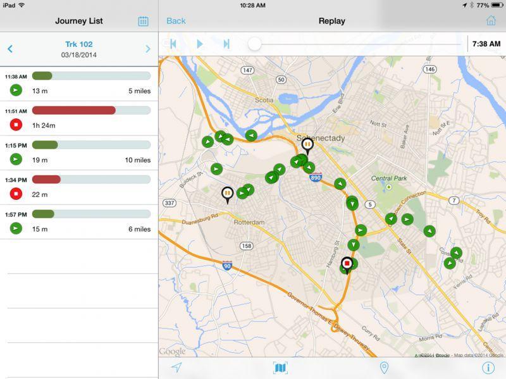
Task: Select the 1:57 PM journey of 6 miles
Action: (x=79, y=221)
